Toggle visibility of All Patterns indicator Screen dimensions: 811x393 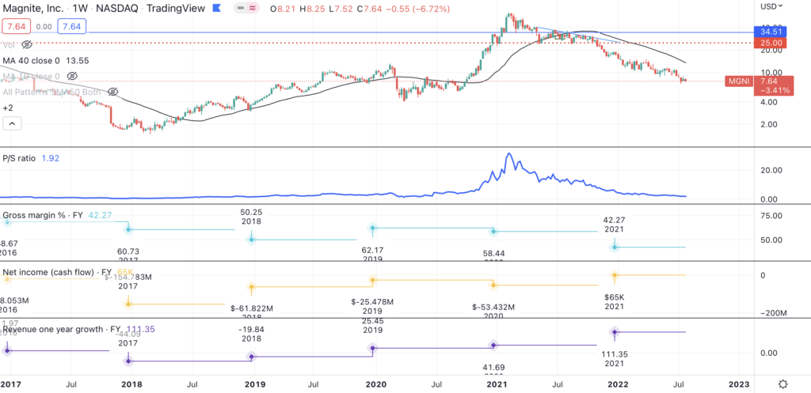(x=111, y=92)
